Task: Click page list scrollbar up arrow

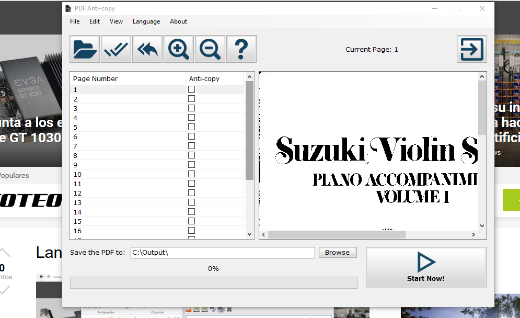Action: 249,77
